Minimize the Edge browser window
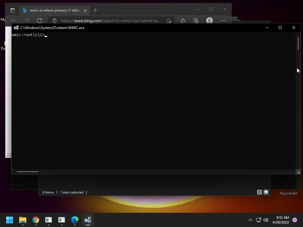The image size is (303, 227). [197, 9]
